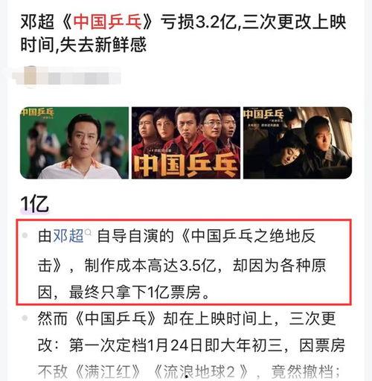The image size is (372, 381).
Task: Open the green-background 邓超 thumbnail
Action: click(74, 143)
